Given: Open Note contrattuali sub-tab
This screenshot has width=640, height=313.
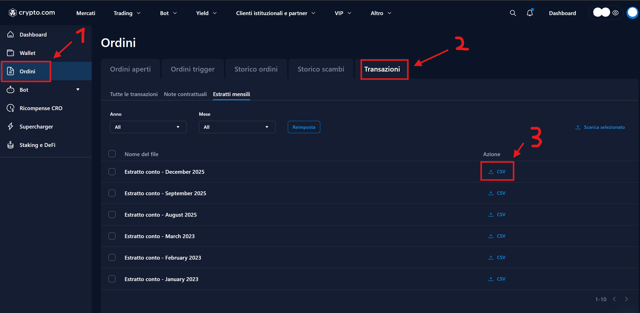Looking at the screenshot, I should click(x=185, y=94).
